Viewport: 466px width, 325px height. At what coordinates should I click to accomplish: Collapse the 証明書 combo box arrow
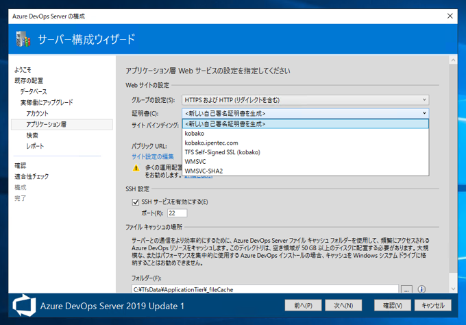tap(424, 113)
